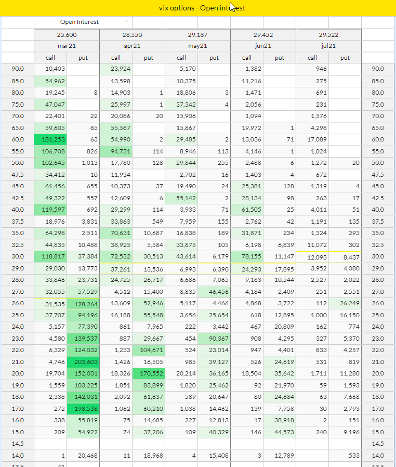Click apr21 call value 94,731
Viewport: 396px width, 467px height.
click(x=116, y=151)
